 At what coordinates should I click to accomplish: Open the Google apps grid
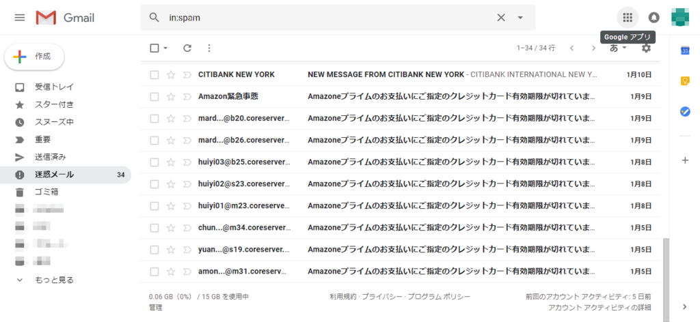[628, 18]
